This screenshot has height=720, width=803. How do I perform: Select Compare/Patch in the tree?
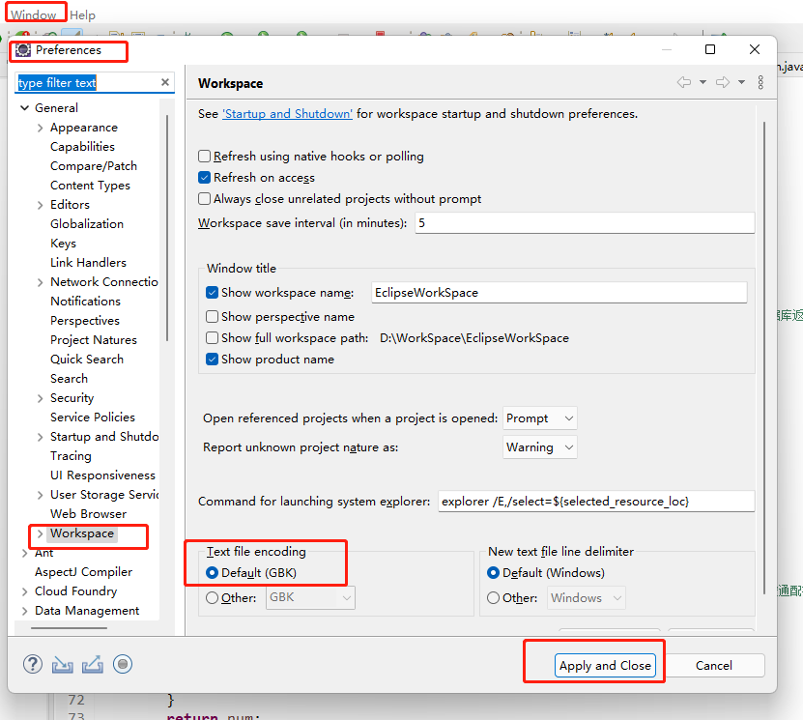(x=94, y=166)
